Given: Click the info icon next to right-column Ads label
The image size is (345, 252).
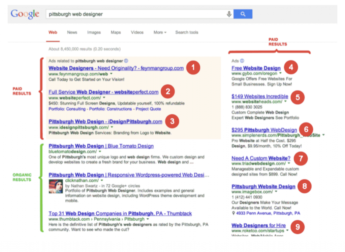Looking at the screenshot, I should [x=242, y=61].
